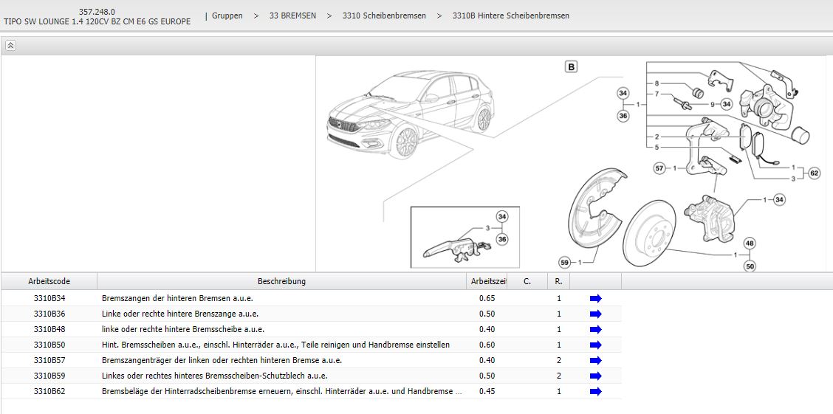The height and width of the screenshot is (414, 833).
Task: Open arrow for 3310B62 Bremsbeläge row
Action: (596, 391)
